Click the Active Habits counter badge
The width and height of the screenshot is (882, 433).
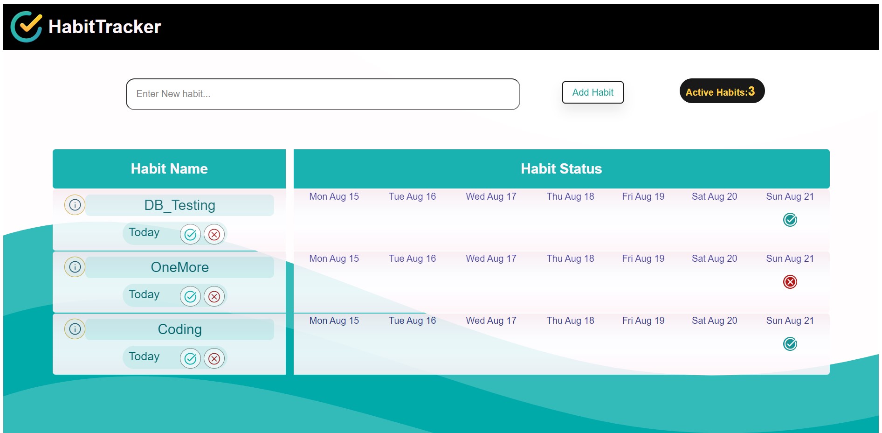pyautogui.click(x=721, y=91)
